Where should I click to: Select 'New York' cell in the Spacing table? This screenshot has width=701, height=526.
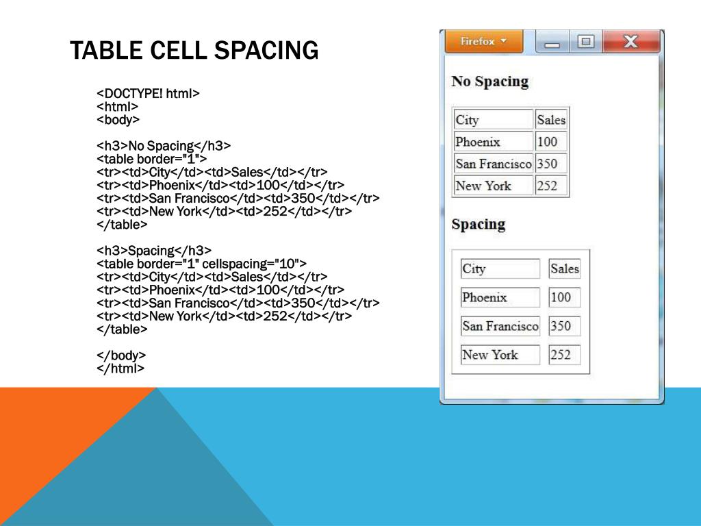[500, 355]
